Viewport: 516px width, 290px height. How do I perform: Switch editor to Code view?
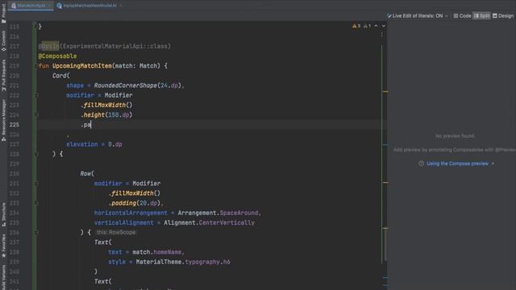point(462,16)
